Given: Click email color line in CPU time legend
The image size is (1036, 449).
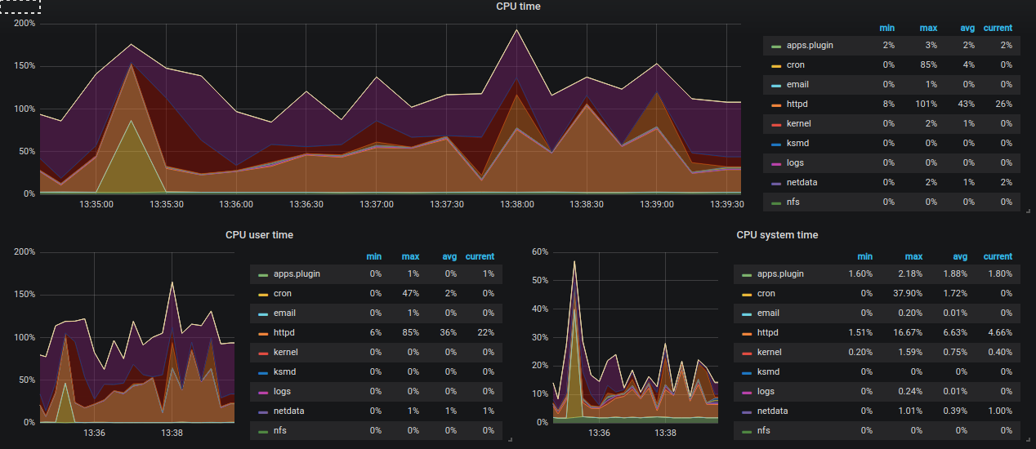Looking at the screenshot, I should (x=776, y=85).
